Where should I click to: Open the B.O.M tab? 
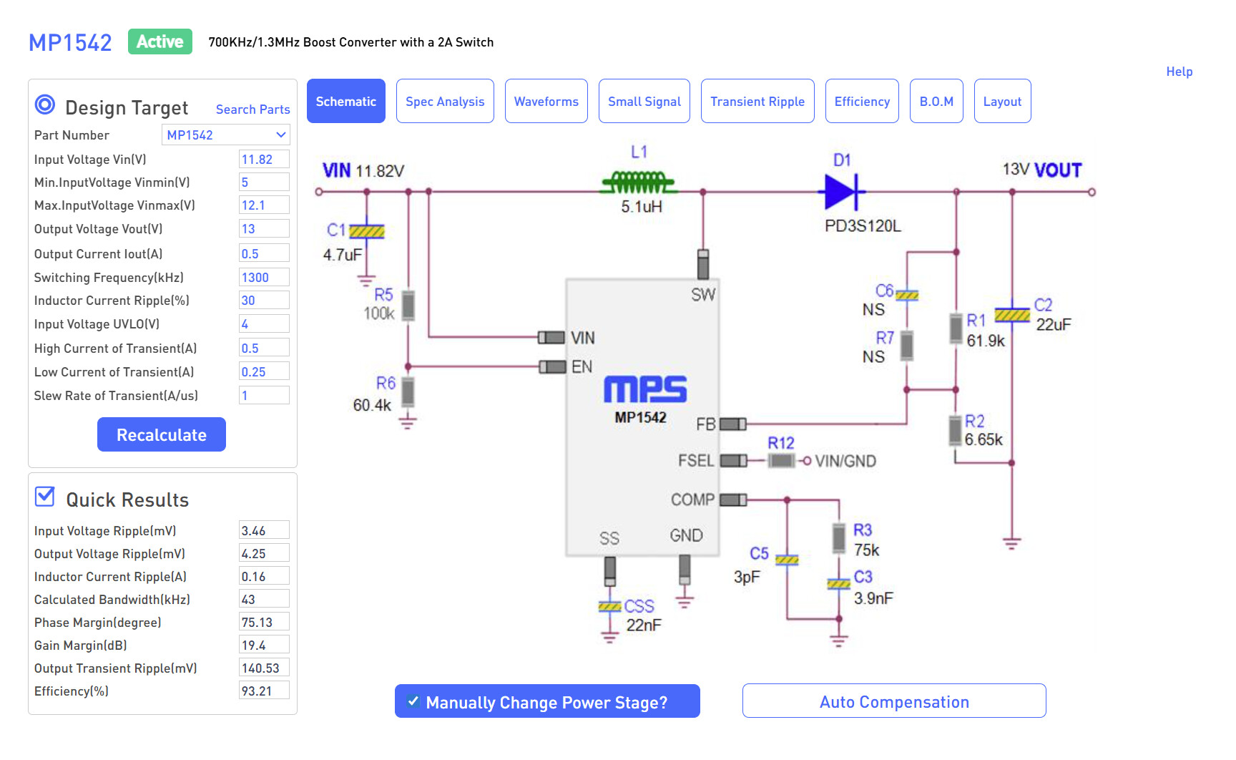(936, 102)
